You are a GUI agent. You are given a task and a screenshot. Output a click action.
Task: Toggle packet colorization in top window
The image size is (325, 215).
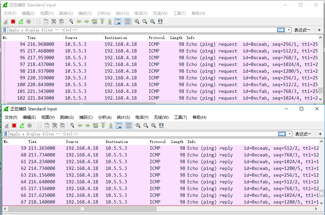128,22
